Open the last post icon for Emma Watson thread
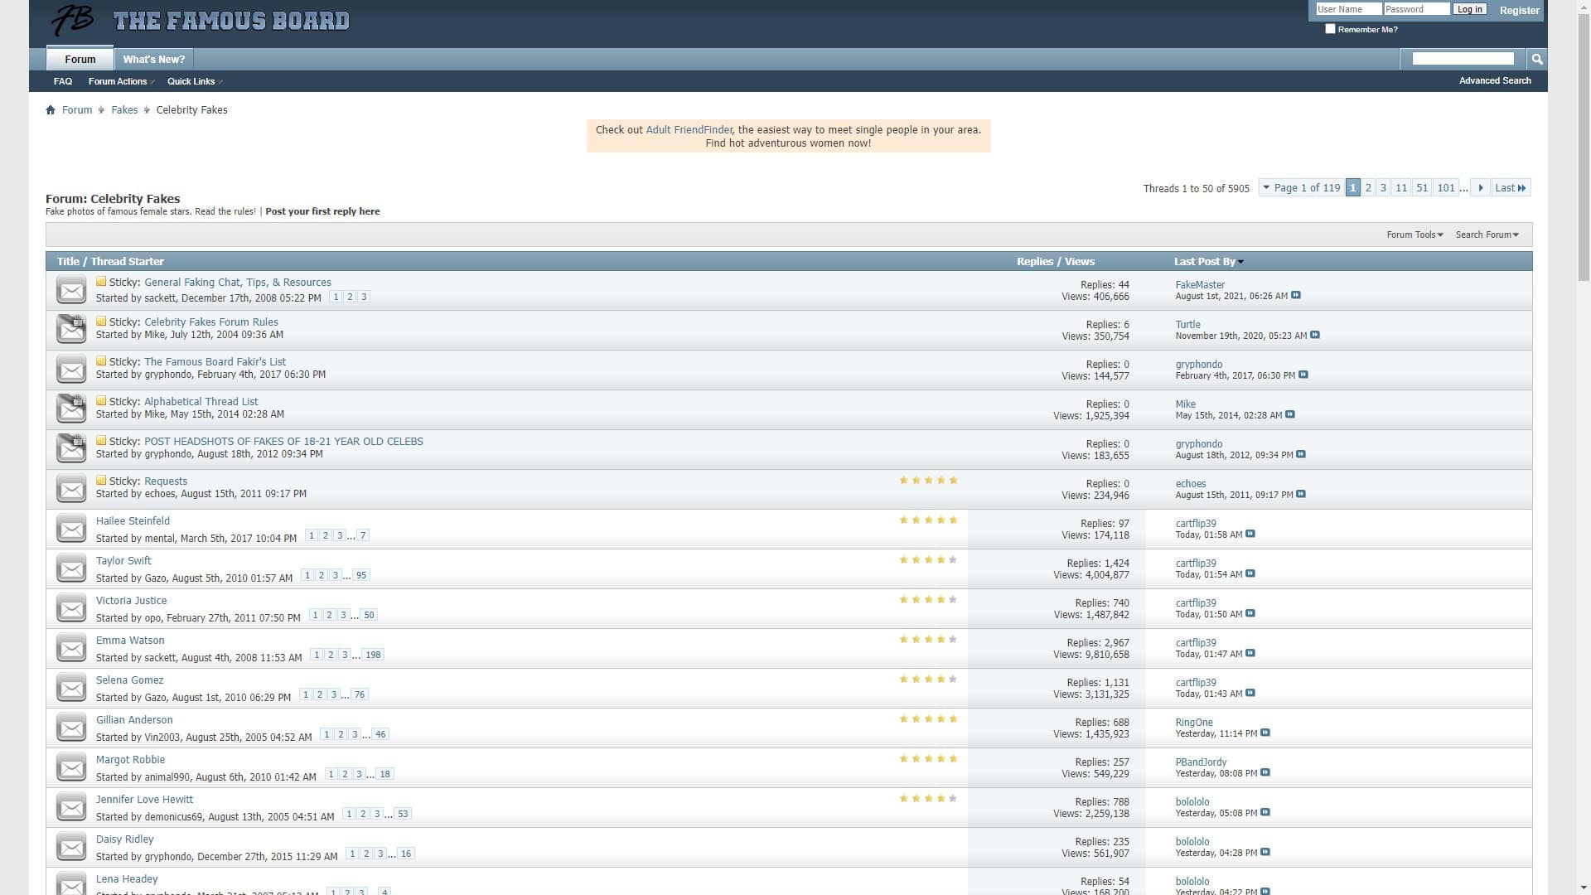The height and width of the screenshot is (895, 1591). (1251, 653)
